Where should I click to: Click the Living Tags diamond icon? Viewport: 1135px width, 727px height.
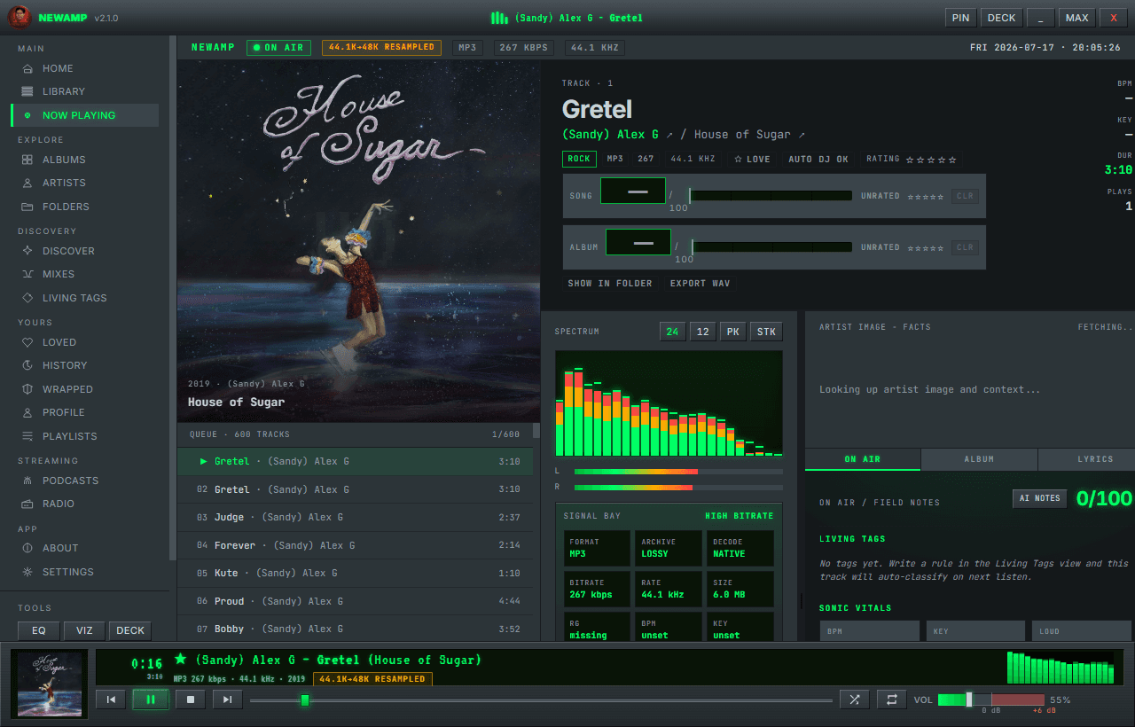coord(27,298)
